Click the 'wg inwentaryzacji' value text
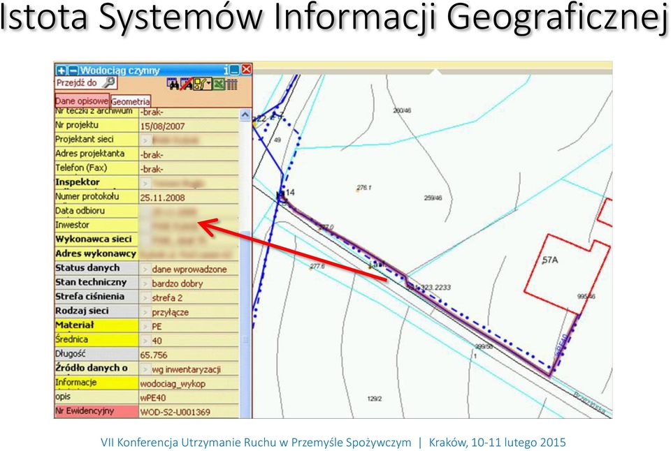The width and height of the screenshot is (671, 451). [186, 369]
